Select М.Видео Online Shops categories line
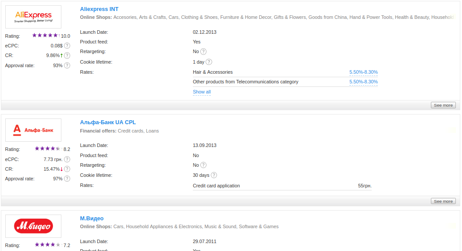Image resolution: width=462 pixels, height=251 pixels. pos(179,226)
